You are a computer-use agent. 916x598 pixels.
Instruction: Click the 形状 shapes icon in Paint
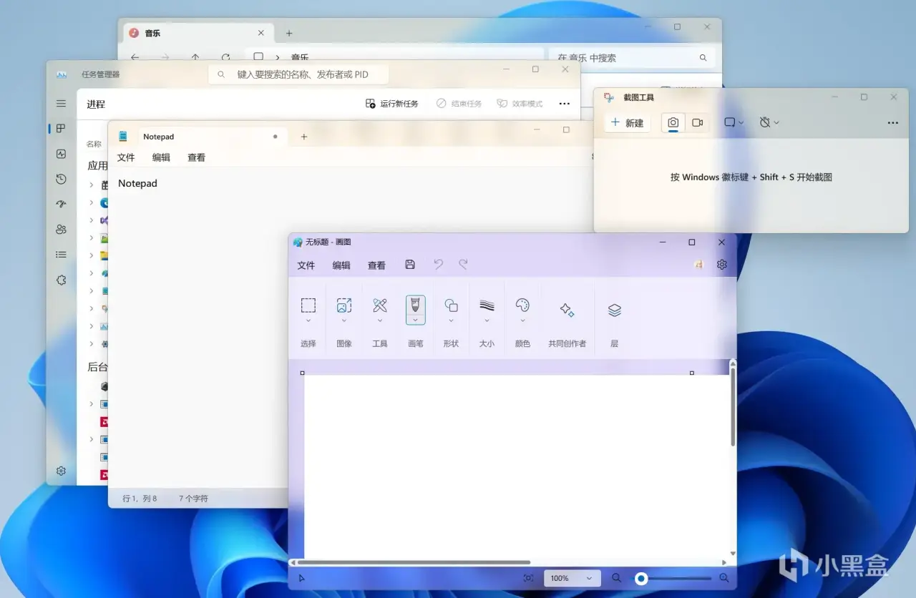[x=451, y=305]
